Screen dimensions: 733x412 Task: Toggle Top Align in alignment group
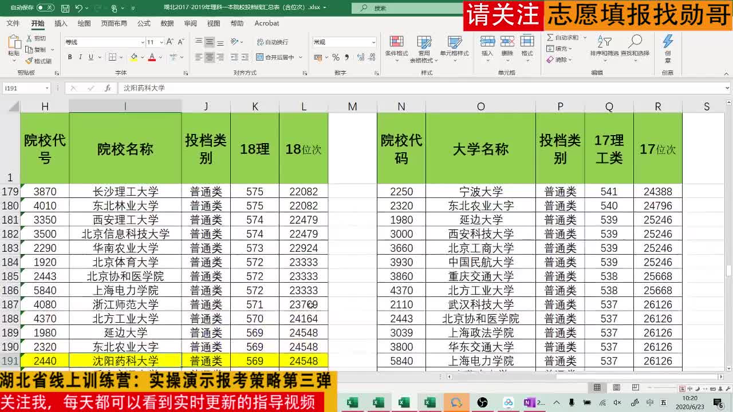coord(199,42)
